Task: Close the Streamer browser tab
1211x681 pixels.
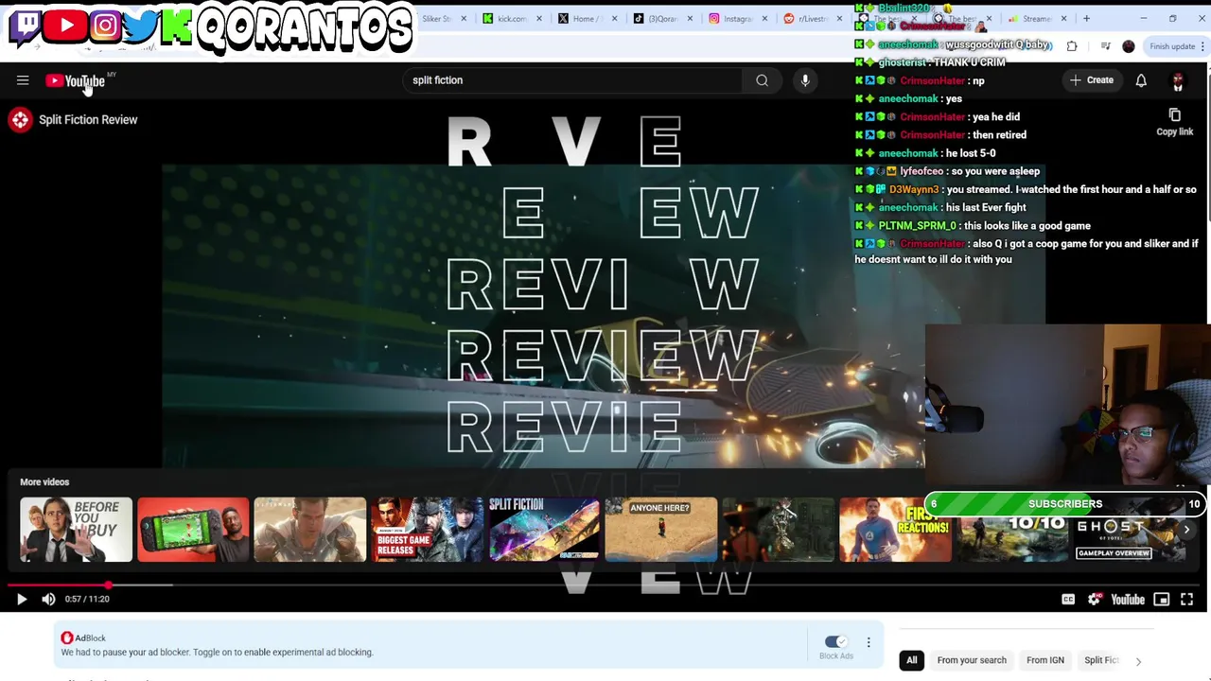Action: (1063, 19)
